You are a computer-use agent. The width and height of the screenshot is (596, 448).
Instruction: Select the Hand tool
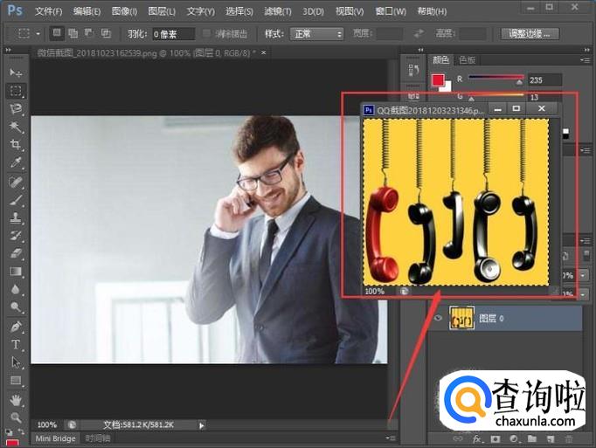16,400
